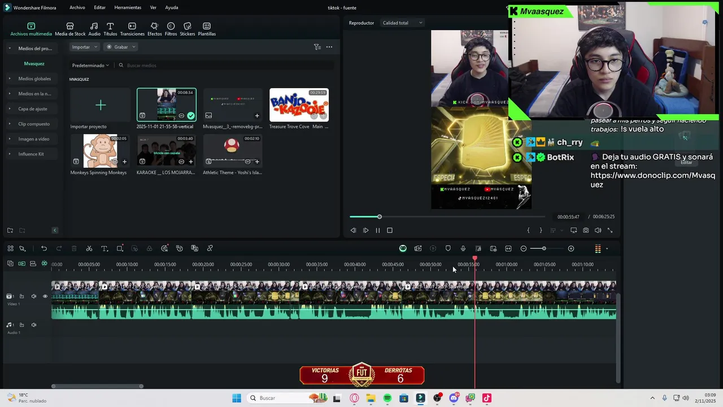
Task: Expand Influence Kit in the sidebar
Action: (x=10, y=154)
